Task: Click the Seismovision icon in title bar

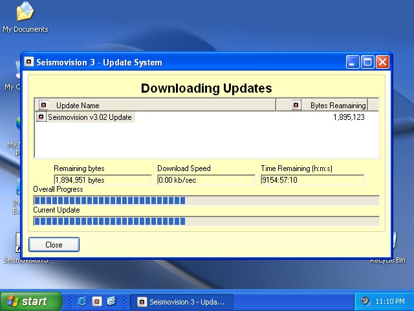Action: pyautogui.click(x=28, y=62)
